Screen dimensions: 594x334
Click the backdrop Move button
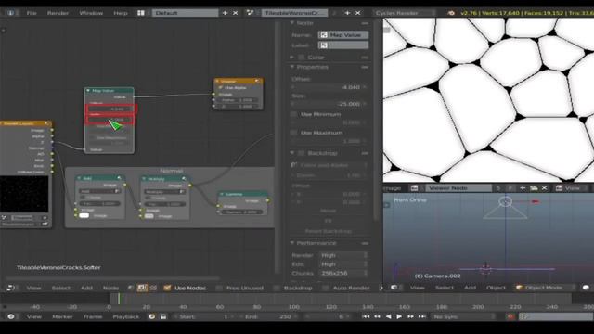[328, 211]
